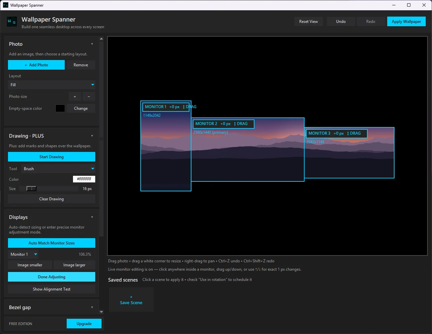The image size is (432, 334).
Task: Minimize the Wallpaper Spanner window
Action: tap(394, 5)
